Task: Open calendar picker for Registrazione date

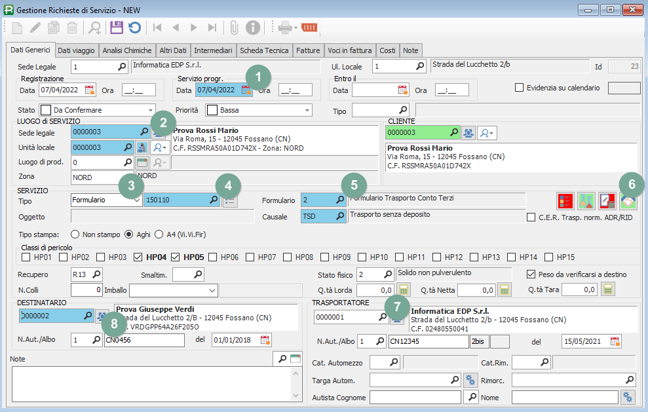Action: coord(90,90)
